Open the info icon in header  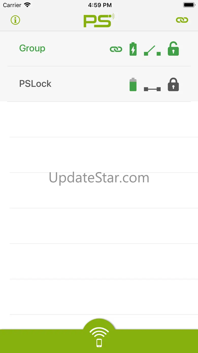15,20
